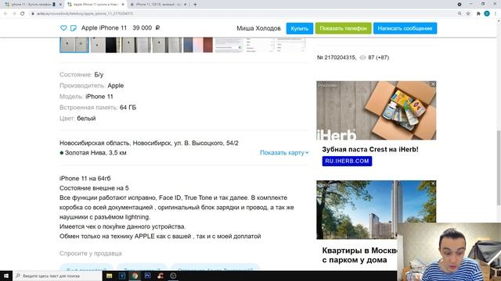Click the iPhone 11 на 64гб description line
This screenshot has height=281, width=501.
(x=85, y=179)
